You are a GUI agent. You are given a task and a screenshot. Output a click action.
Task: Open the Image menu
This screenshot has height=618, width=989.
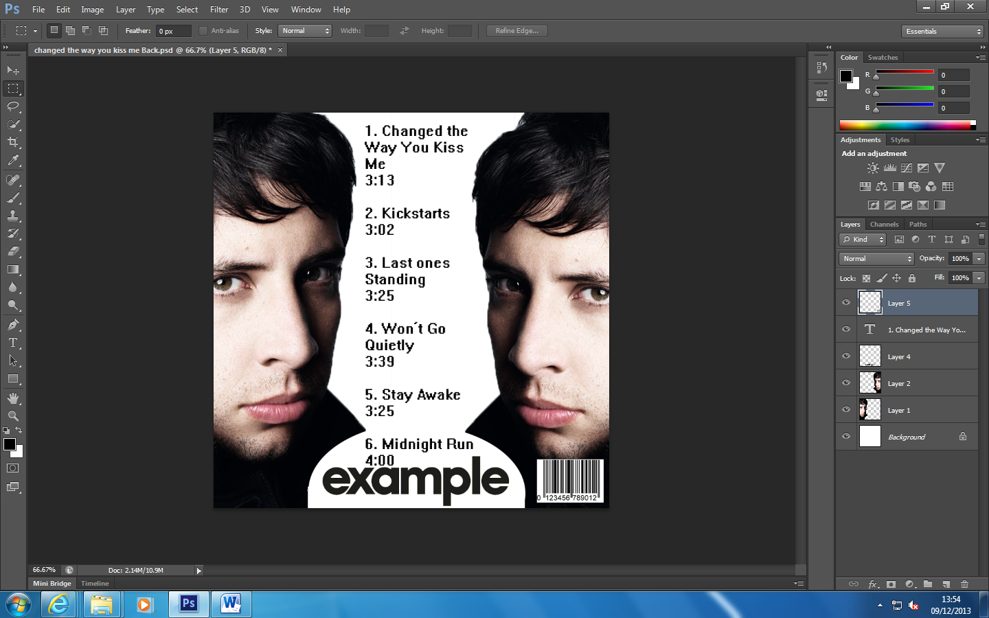[x=93, y=10]
